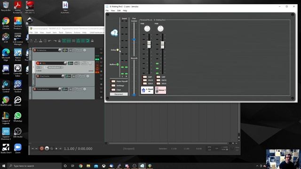The width and height of the screenshot is (301, 169).
Task: Toggle MUTE on the second Jamulus channel
Action: click(x=158, y=80)
